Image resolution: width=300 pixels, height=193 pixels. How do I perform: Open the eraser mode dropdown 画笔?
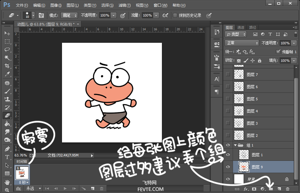(x=69, y=15)
